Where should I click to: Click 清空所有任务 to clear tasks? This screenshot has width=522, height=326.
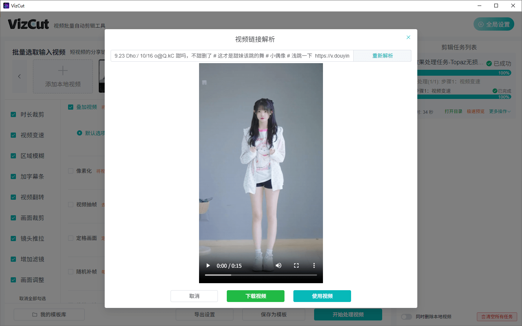(496, 317)
